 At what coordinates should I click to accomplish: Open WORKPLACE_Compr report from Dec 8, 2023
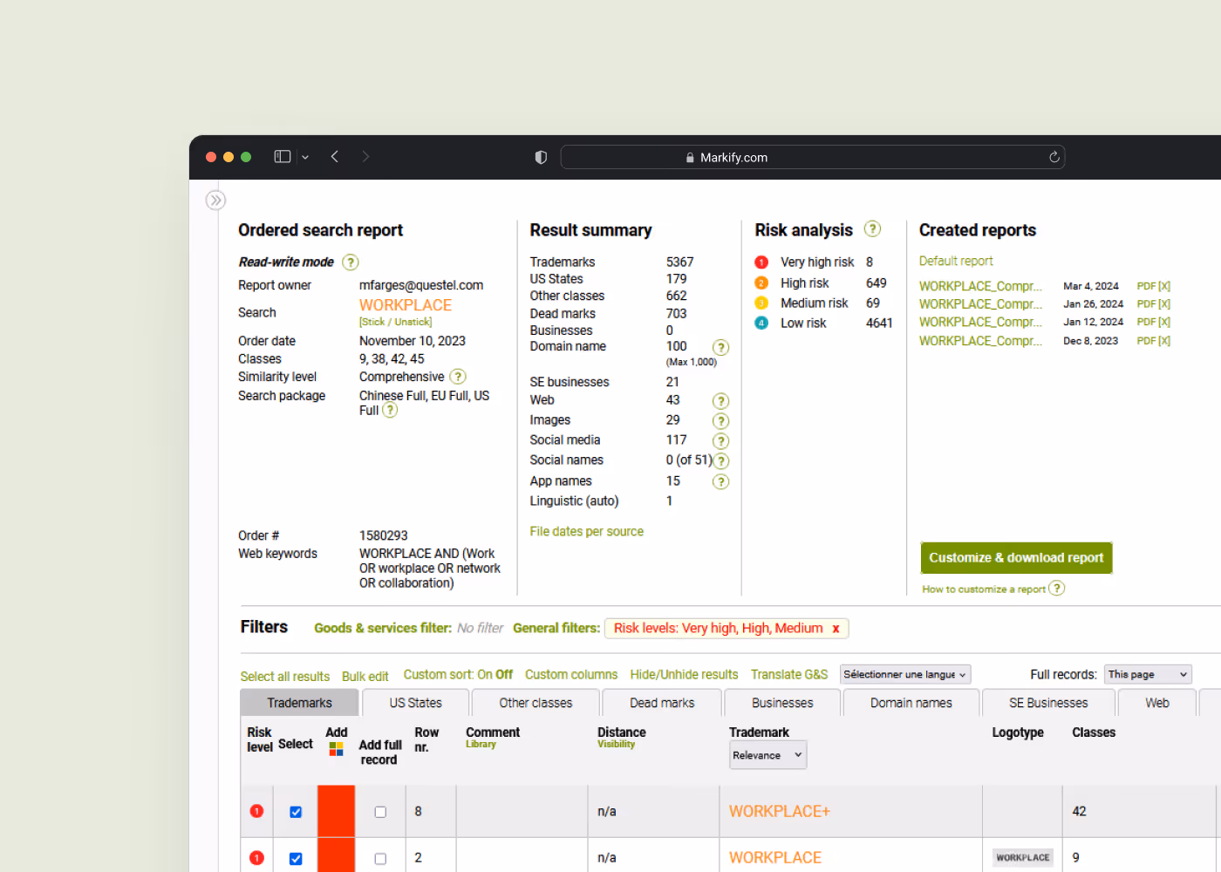tap(980, 341)
